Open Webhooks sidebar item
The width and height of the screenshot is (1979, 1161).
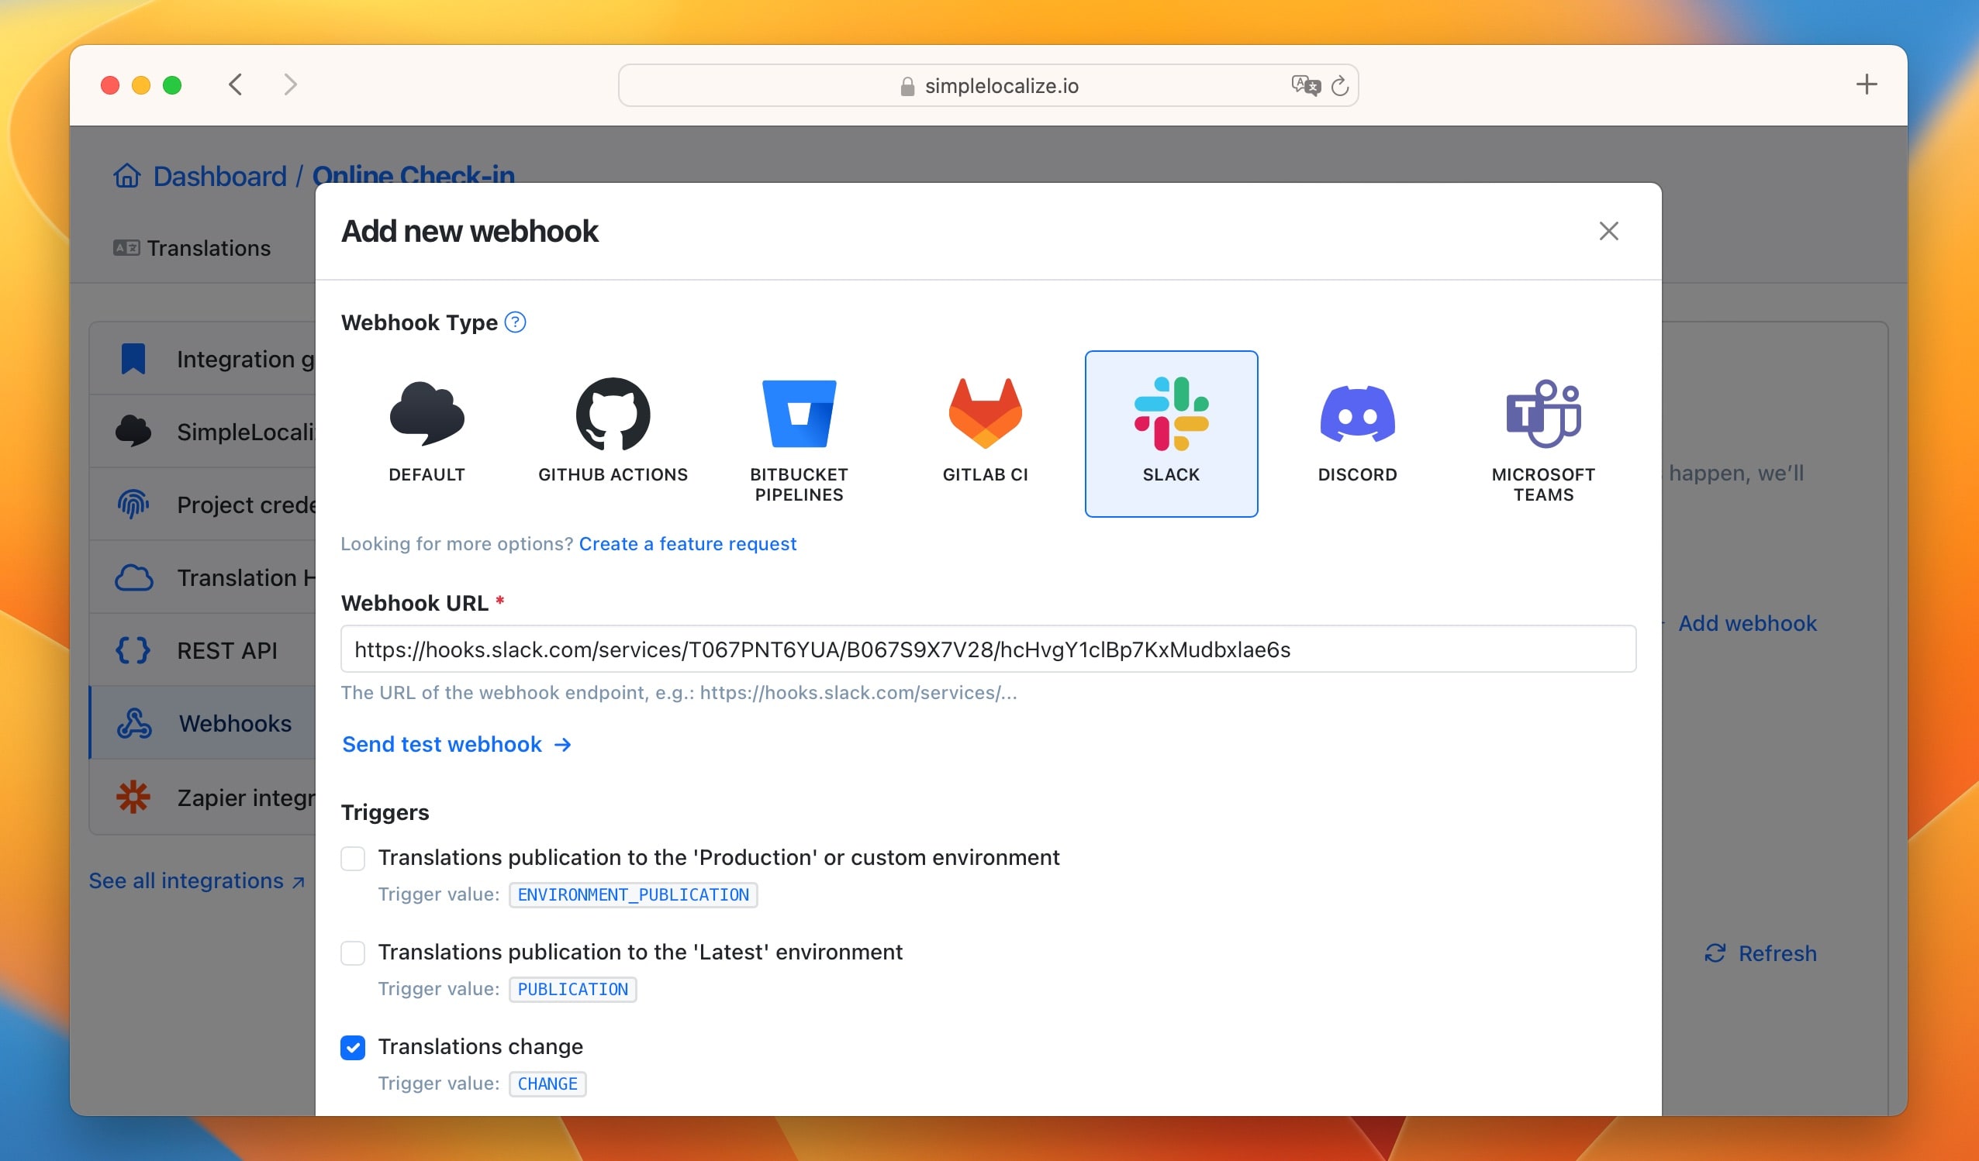coord(202,723)
